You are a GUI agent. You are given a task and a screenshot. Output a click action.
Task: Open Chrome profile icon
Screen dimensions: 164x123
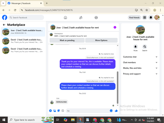[x=154, y=10]
